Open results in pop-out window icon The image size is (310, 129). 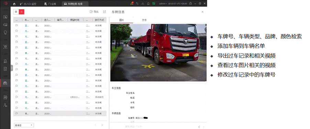[x=105, y=12]
